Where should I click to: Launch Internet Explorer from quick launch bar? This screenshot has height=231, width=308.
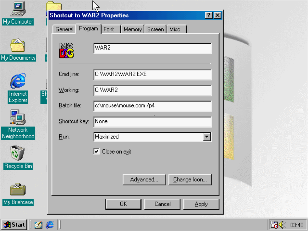point(50,225)
